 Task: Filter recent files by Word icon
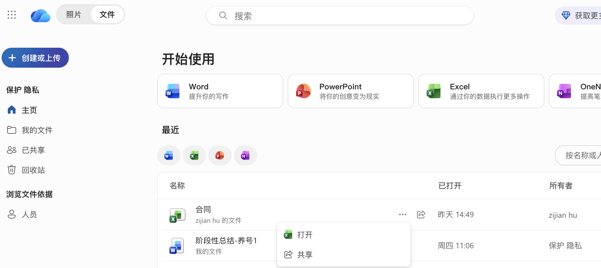click(x=169, y=155)
